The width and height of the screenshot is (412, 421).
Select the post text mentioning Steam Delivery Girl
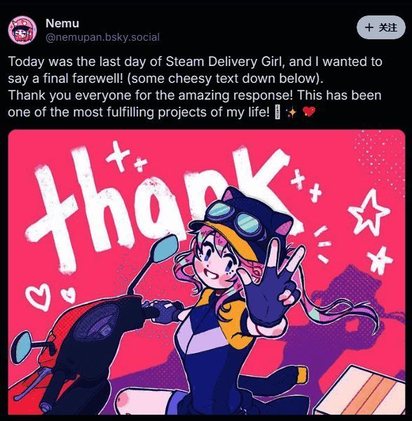[195, 87]
